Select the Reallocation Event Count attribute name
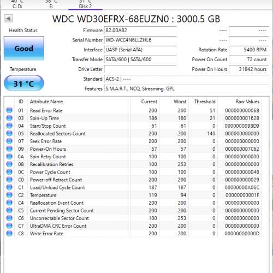The height and width of the screenshot is (273, 273). click(57, 203)
